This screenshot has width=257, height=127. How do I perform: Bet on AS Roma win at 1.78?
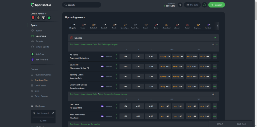point(125,57)
